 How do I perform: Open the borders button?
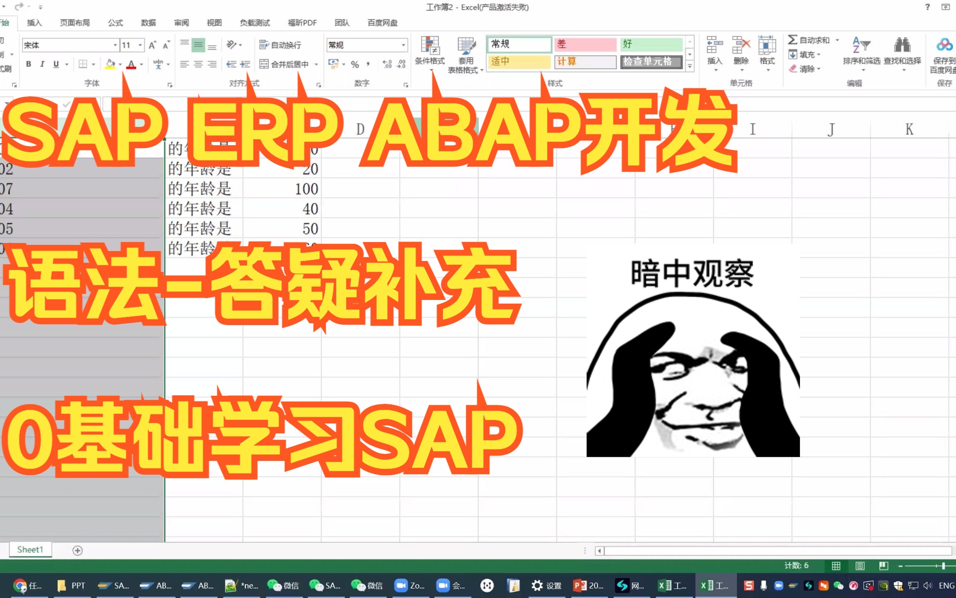pos(83,64)
